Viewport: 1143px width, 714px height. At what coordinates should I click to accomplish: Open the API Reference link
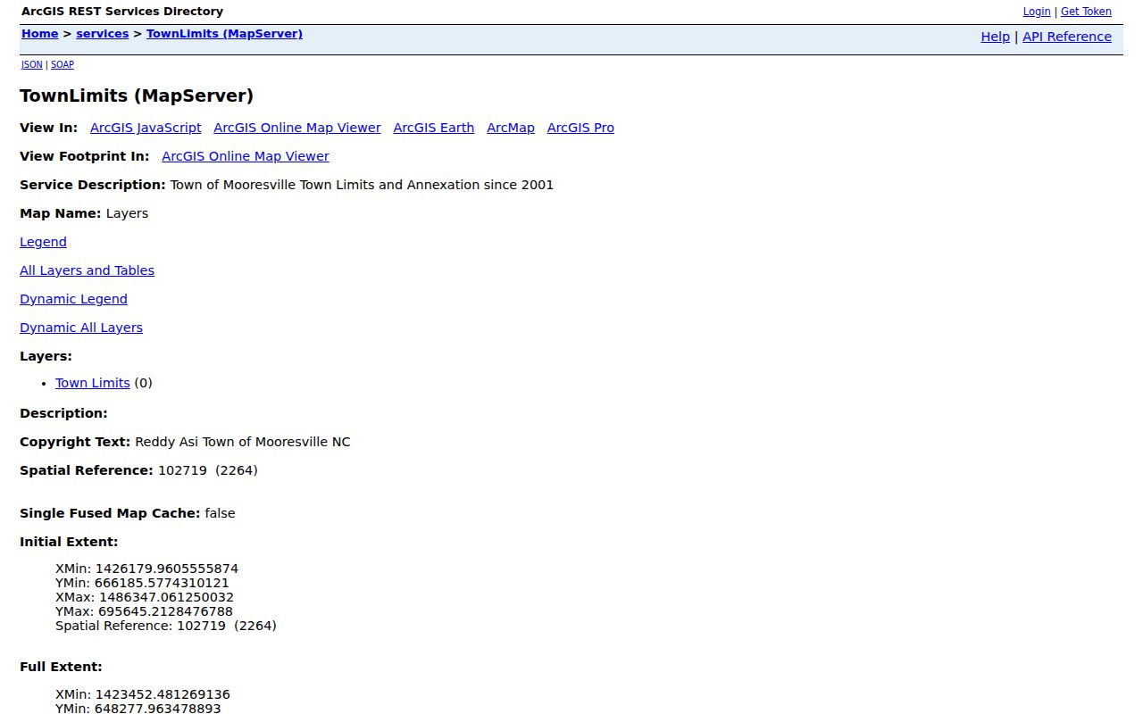pyautogui.click(x=1067, y=37)
